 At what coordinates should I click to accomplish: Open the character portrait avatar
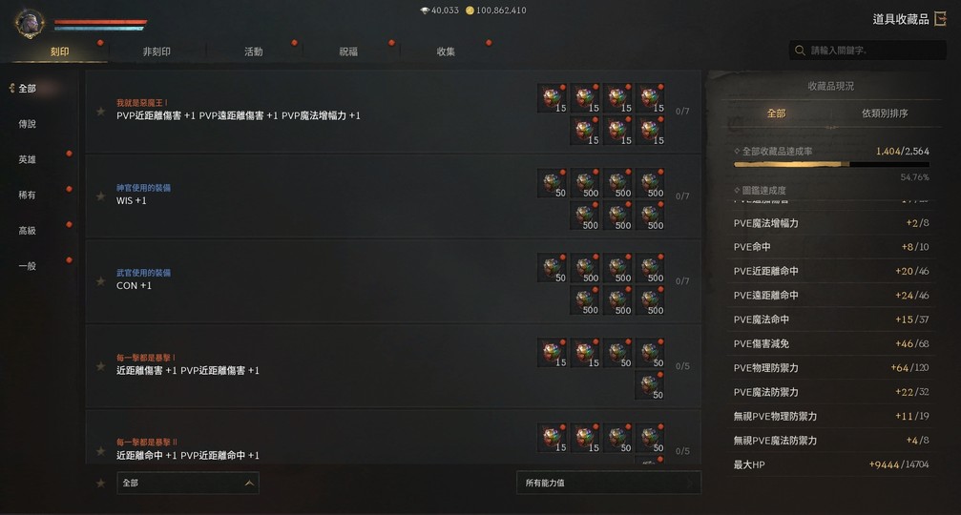(x=30, y=23)
